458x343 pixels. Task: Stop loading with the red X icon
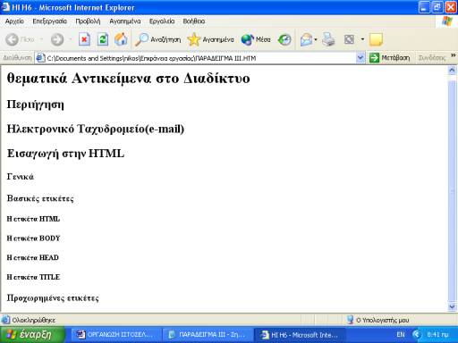[84, 39]
